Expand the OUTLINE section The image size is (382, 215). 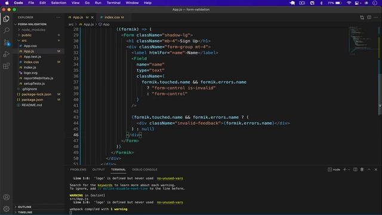(24, 207)
